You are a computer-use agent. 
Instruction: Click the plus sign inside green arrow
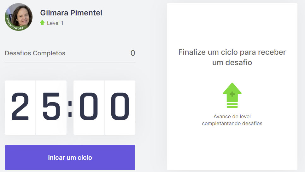pyautogui.click(x=232, y=94)
